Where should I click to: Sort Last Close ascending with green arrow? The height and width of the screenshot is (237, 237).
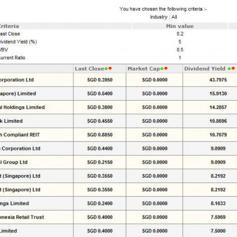[x=106, y=68]
